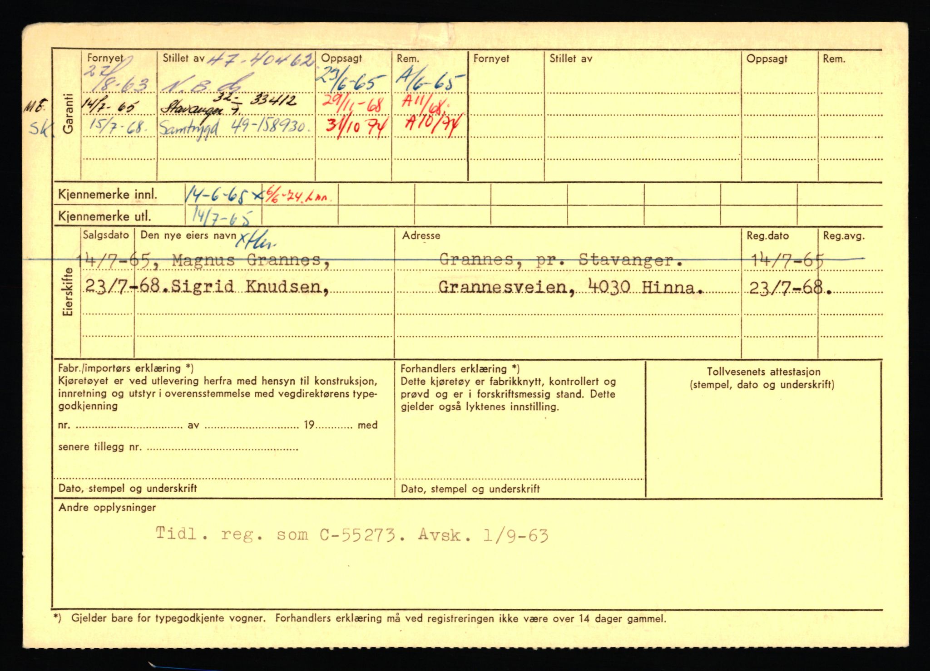Click the 'Tollvesenets attestasjon' heading
The width and height of the screenshot is (930, 671).
tap(763, 372)
